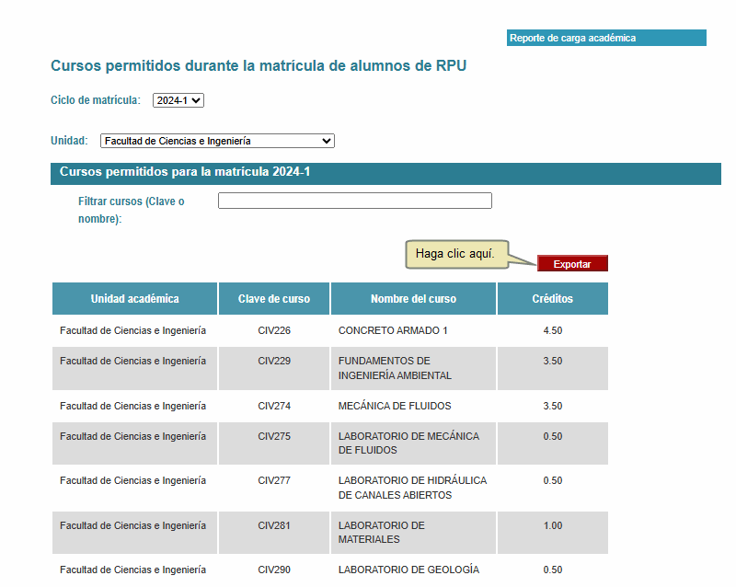Sort by Clave de curso column header

coord(274,299)
